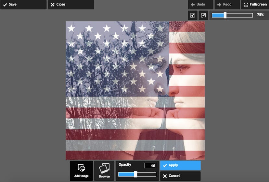Click the Opacity value field showing 46

pos(150,166)
